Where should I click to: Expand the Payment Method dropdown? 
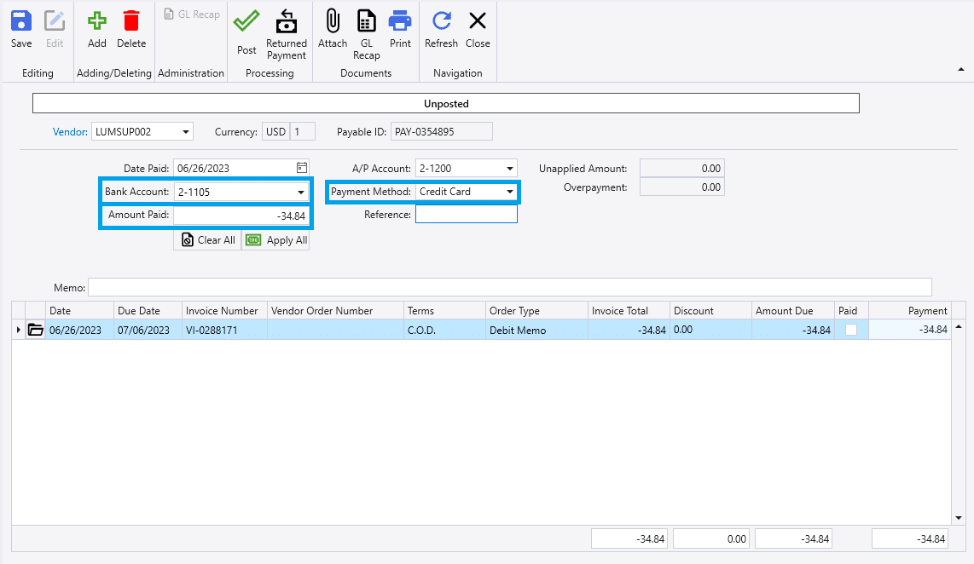(510, 193)
